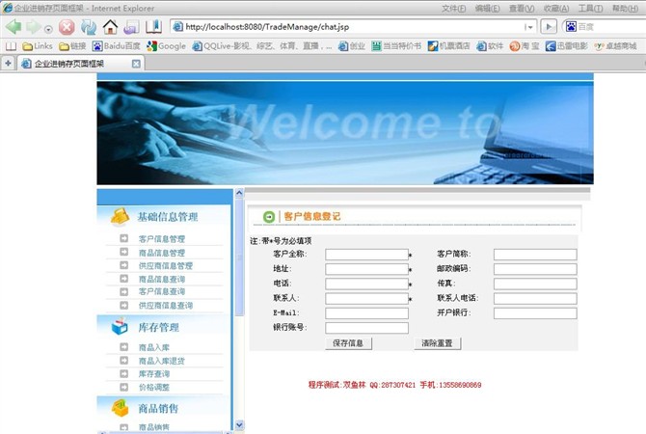Click the 地址 input field
Screen dimensions: 646x434
366,269
